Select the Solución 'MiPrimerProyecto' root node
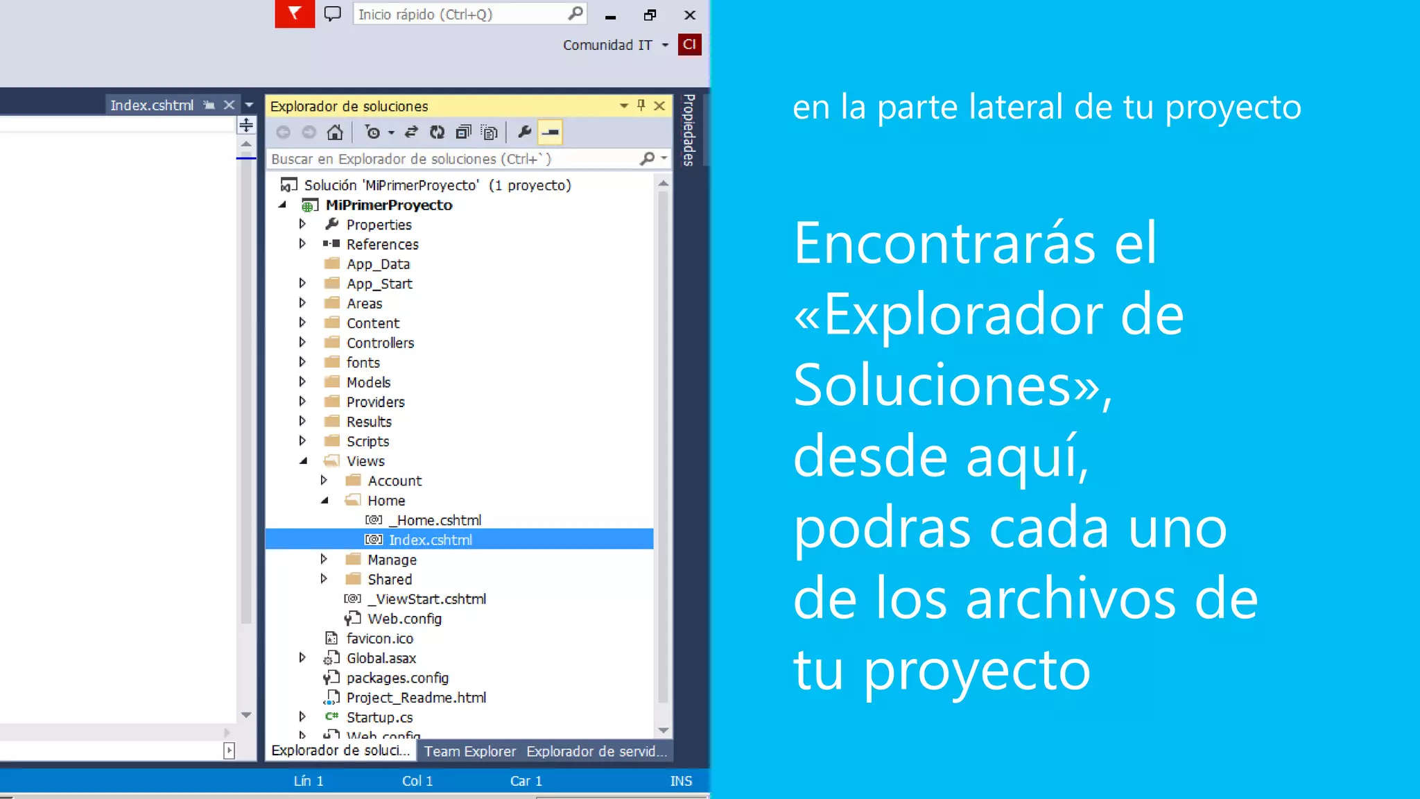Image resolution: width=1420 pixels, height=799 pixels. tap(438, 185)
